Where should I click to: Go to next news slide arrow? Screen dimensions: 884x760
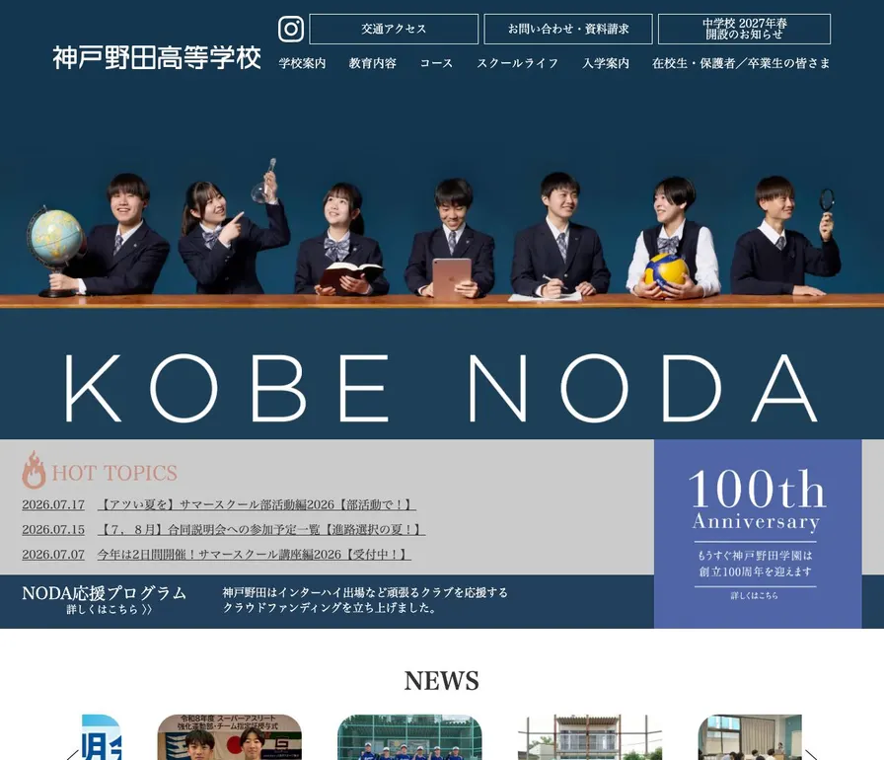tap(811, 754)
